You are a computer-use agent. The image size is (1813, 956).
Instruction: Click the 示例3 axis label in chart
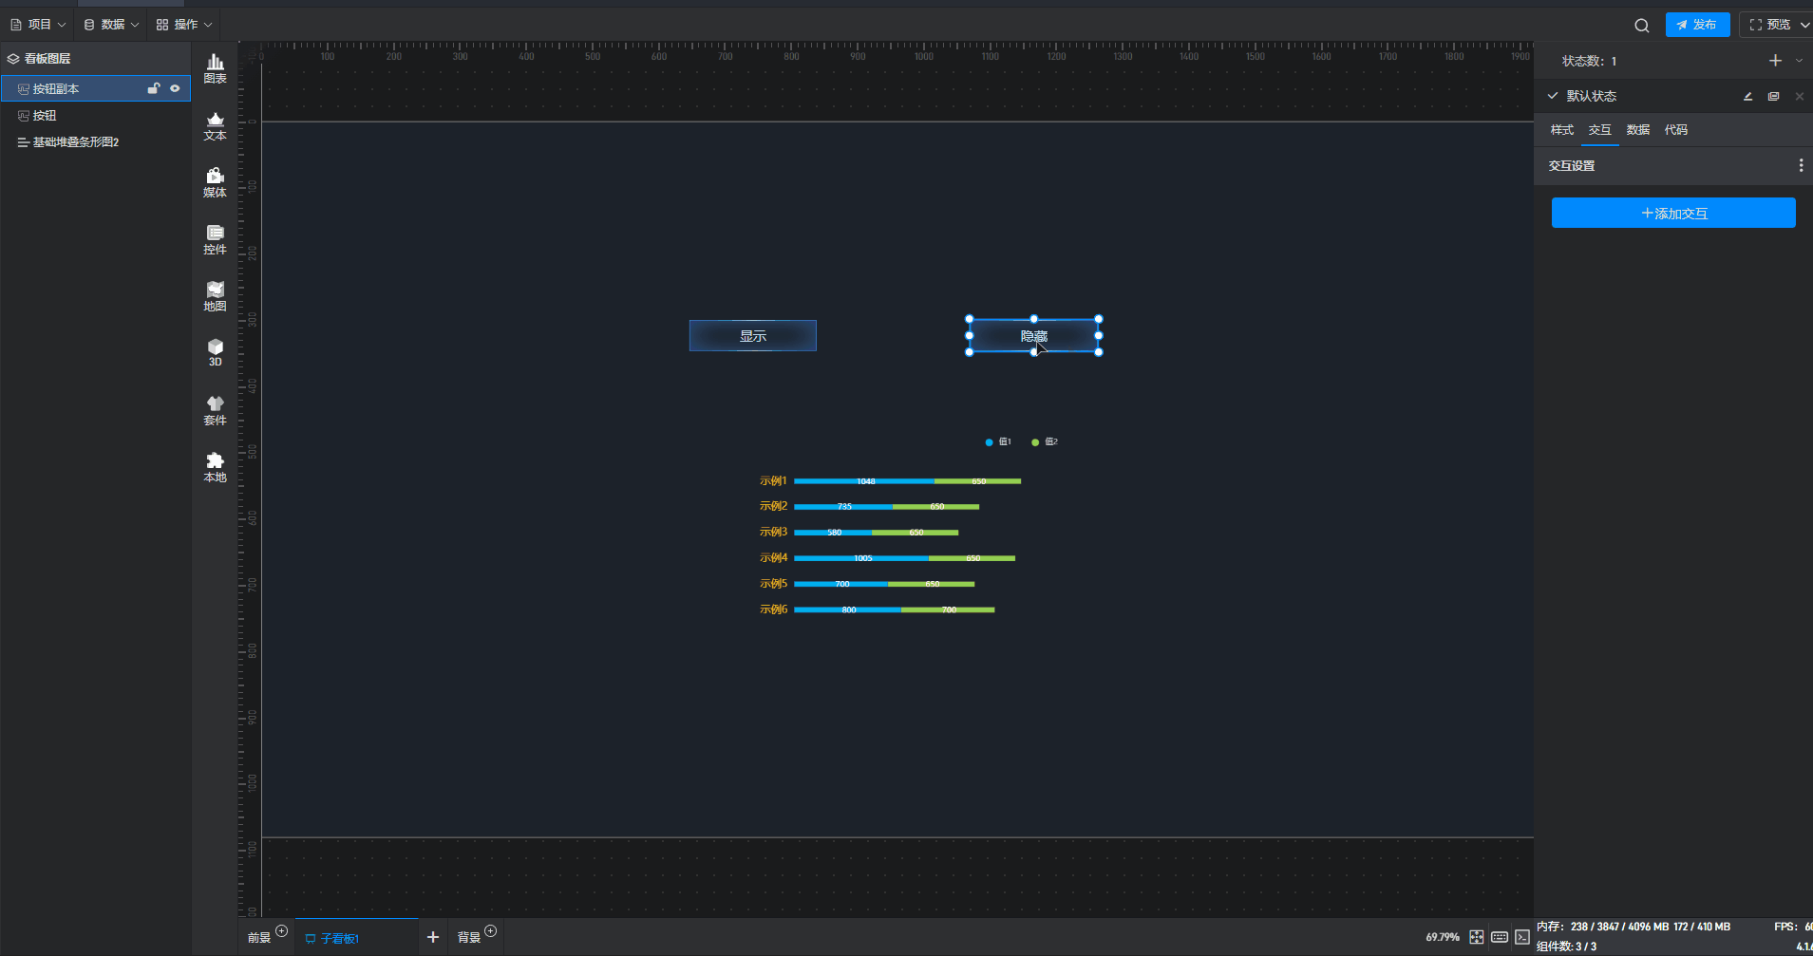[x=773, y=532]
